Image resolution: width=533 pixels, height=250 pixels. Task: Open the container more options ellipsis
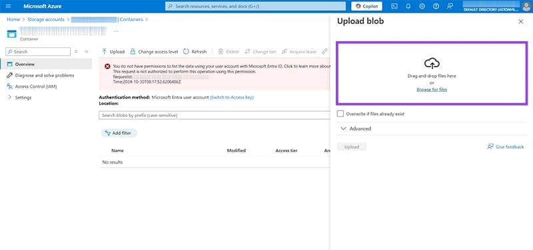click(x=116, y=31)
